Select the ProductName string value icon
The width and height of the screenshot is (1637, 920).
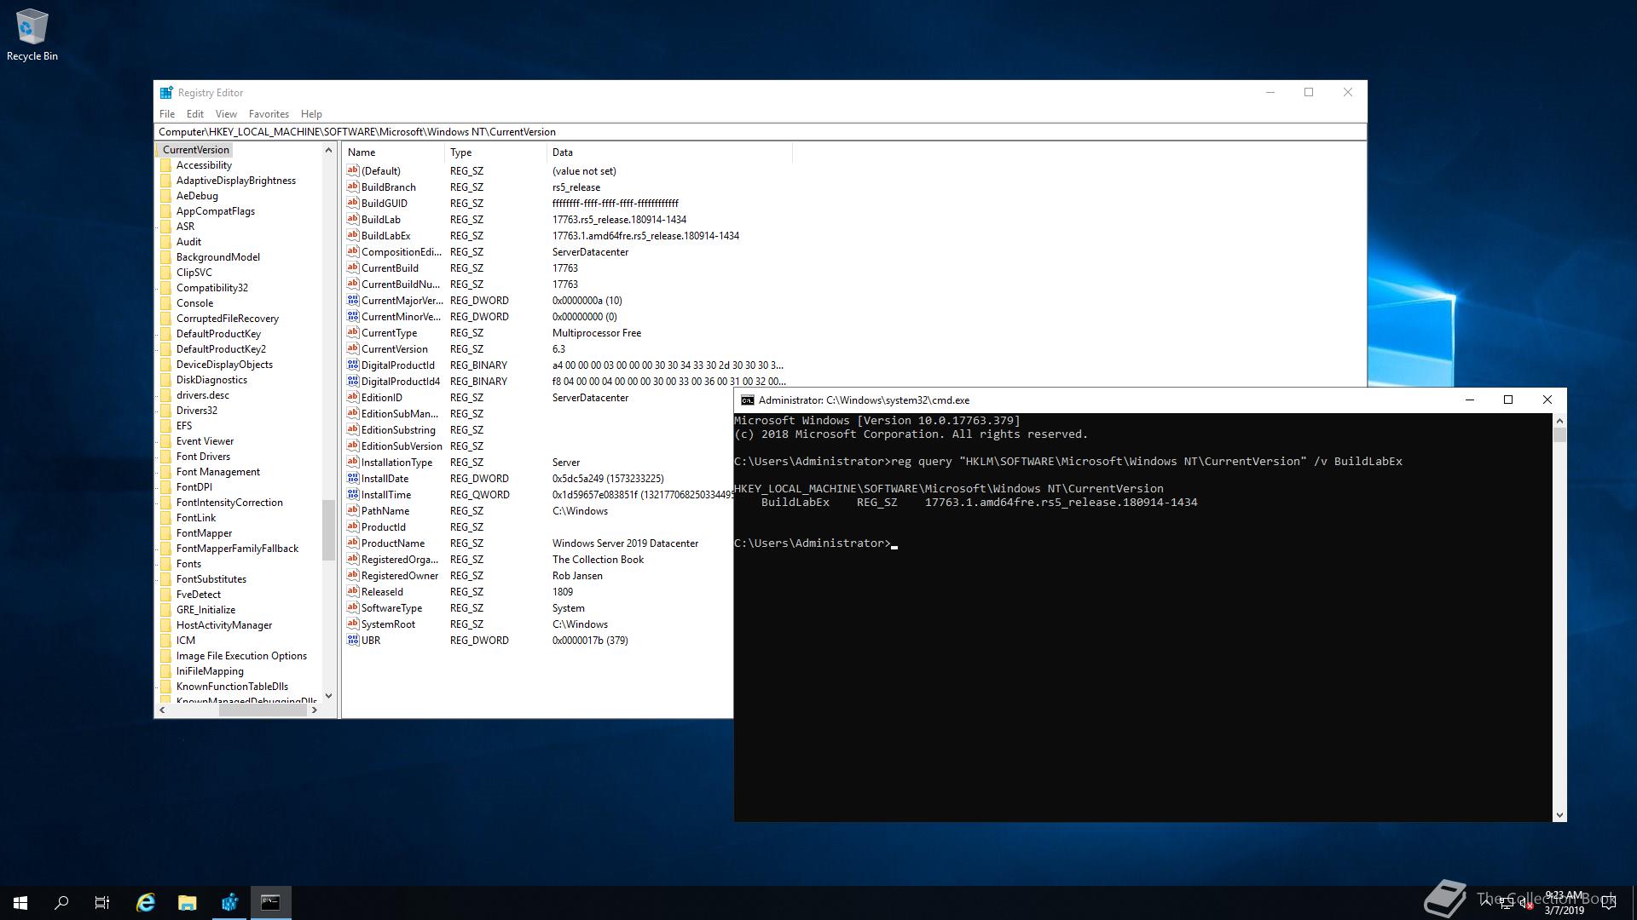click(353, 543)
